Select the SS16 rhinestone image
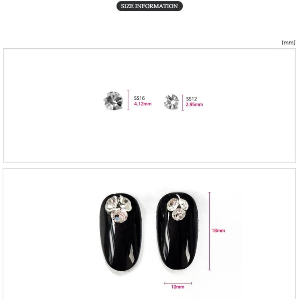 113,101
